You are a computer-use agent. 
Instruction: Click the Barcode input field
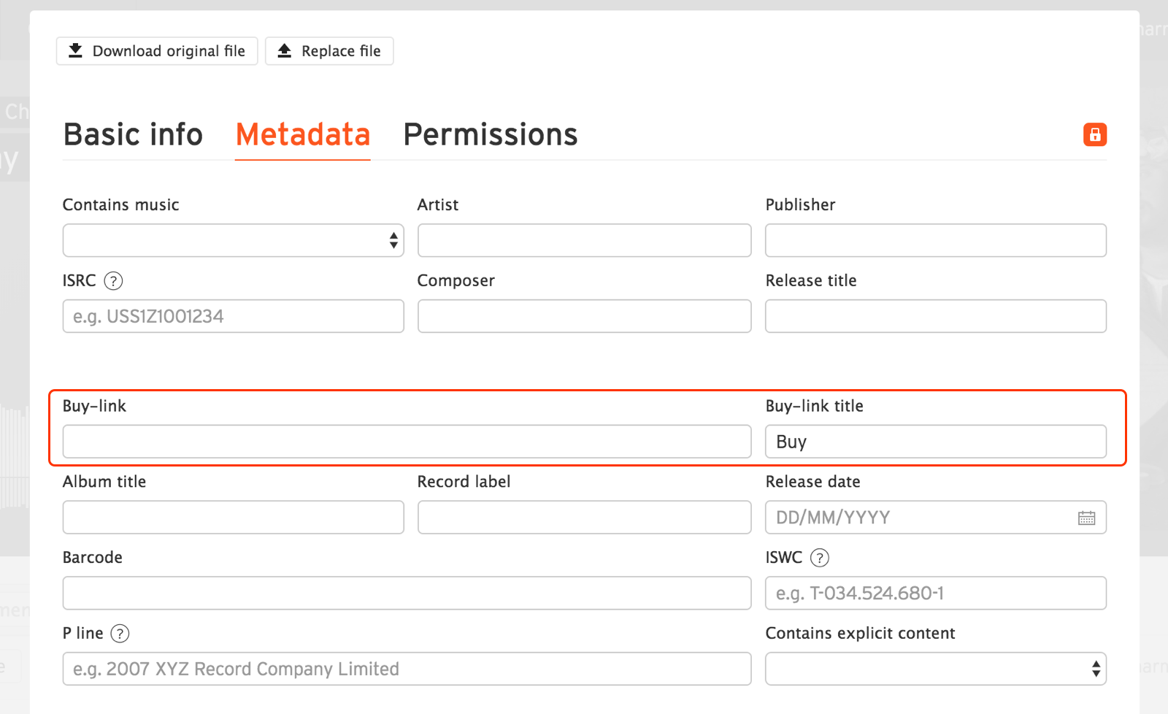pos(407,593)
